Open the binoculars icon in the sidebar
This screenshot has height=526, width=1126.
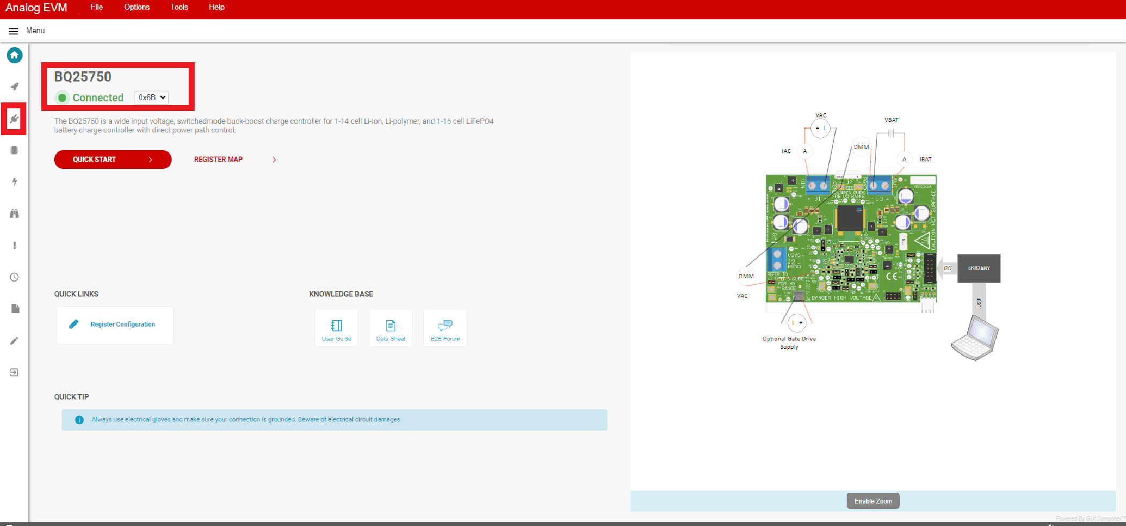click(14, 213)
